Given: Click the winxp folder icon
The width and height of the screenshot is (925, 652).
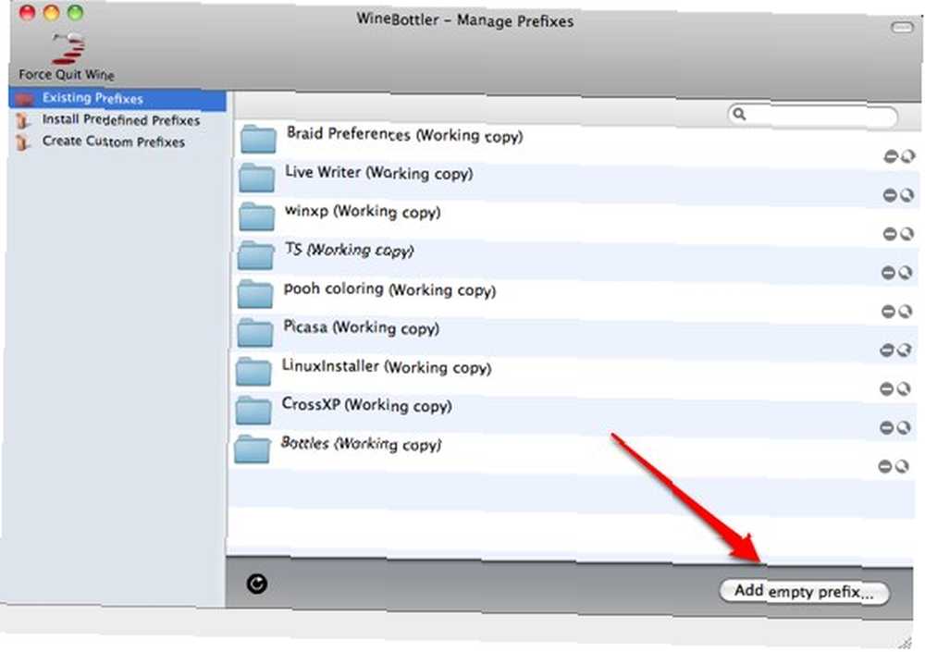Looking at the screenshot, I should tap(256, 216).
